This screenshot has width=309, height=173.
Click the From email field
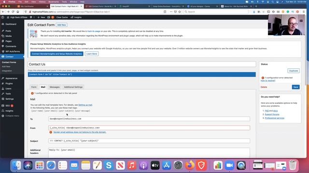[149, 128]
